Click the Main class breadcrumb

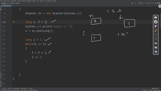tap(12, 3)
